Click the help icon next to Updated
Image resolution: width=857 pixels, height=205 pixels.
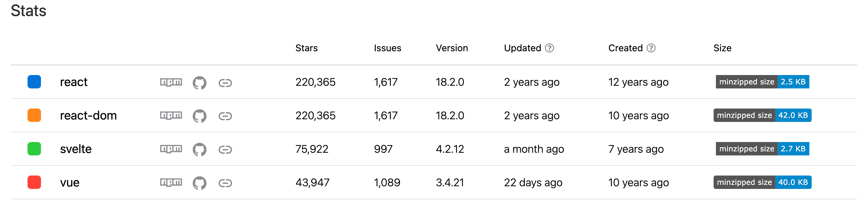point(549,48)
